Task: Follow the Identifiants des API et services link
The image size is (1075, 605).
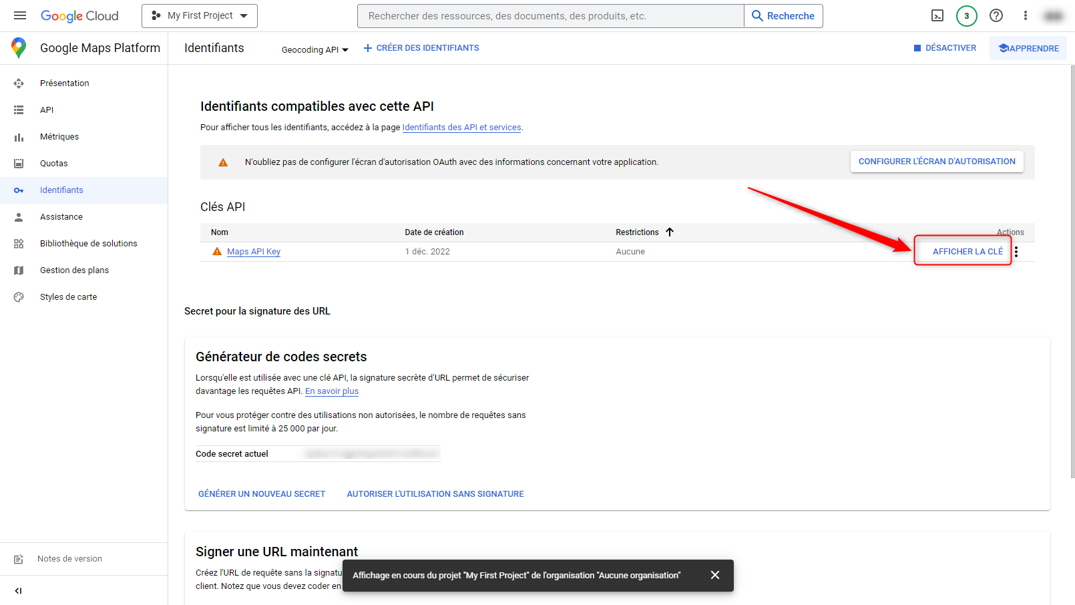Action: [461, 128]
